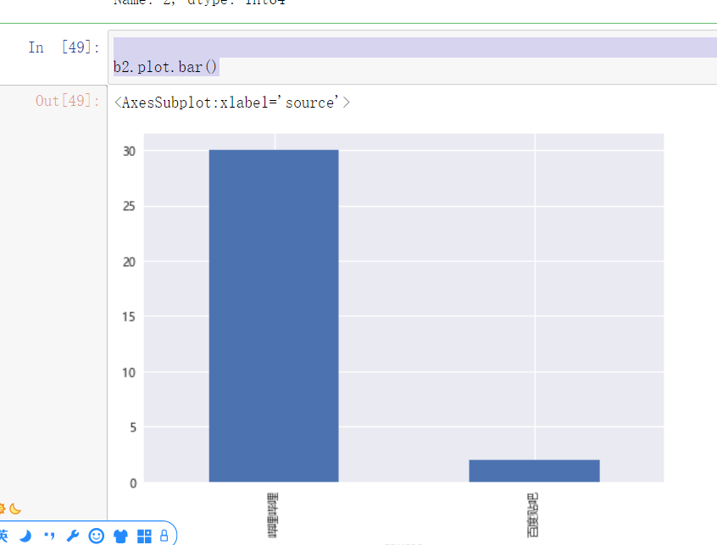Select the Out[49] output prompt
Image resolution: width=717 pixels, height=545 pixels.
point(68,101)
